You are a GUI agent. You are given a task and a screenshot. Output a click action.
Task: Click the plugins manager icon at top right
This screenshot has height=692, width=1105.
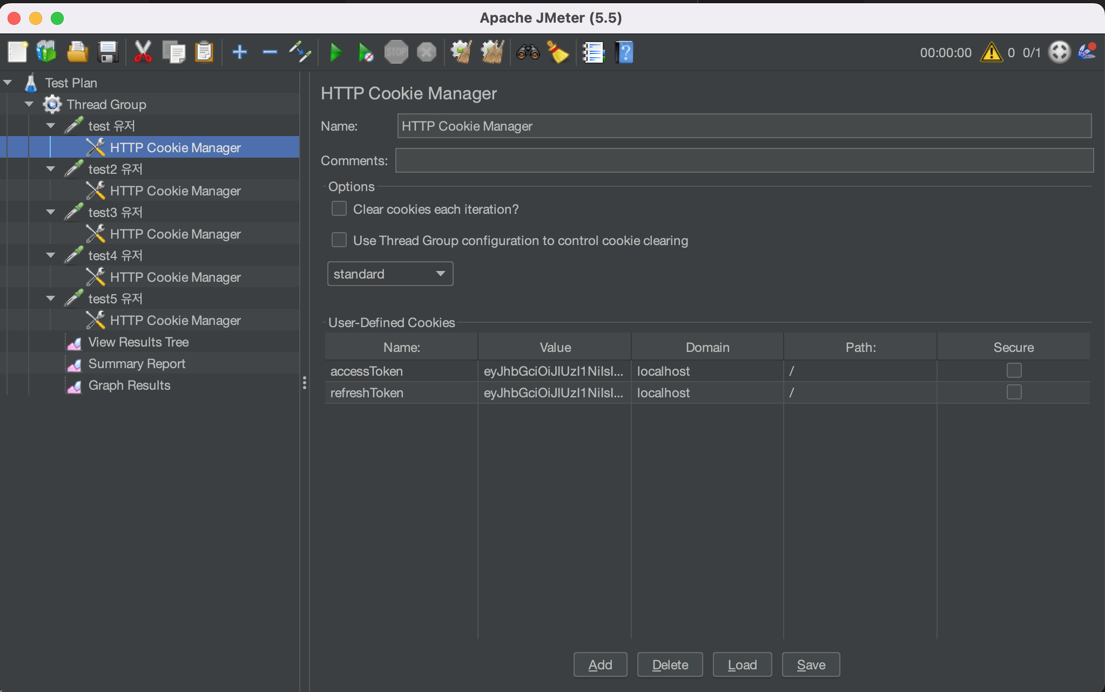(x=1087, y=52)
